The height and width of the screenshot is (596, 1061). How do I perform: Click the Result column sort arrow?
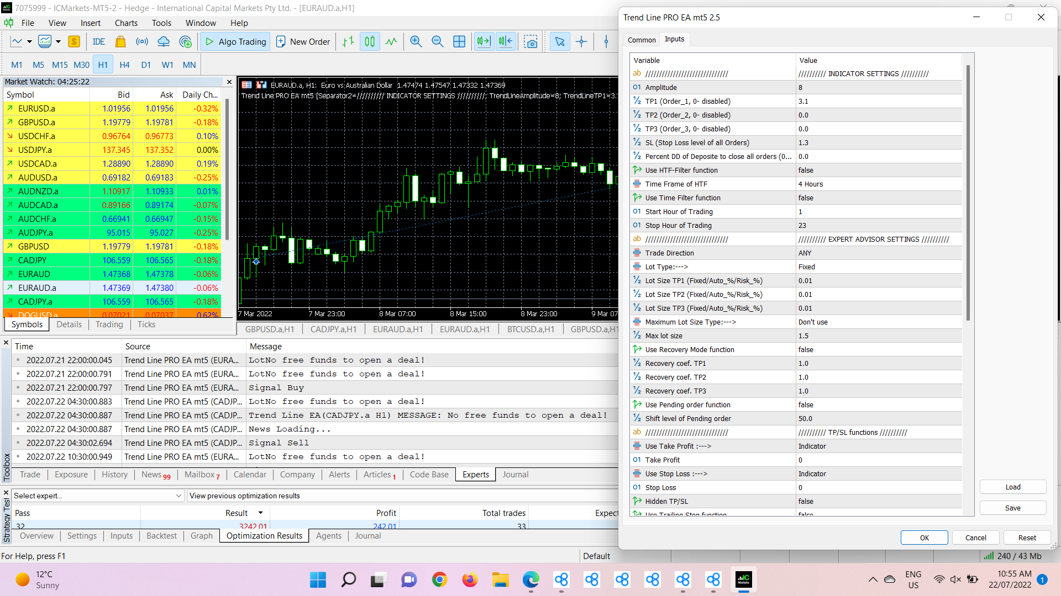(x=260, y=513)
